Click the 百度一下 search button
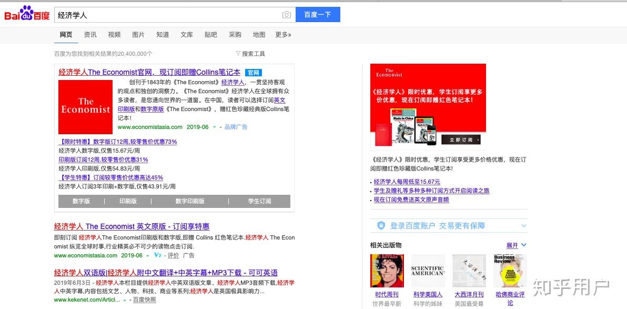The width and height of the screenshot is (627, 309). pos(318,15)
